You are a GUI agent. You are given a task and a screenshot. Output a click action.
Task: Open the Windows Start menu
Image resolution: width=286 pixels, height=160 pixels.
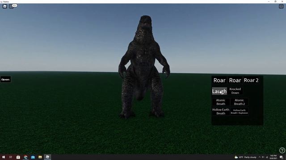click(x=4, y=157)
